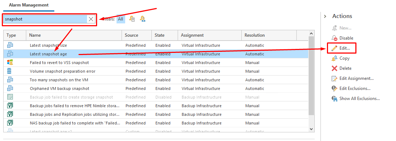The height and width of the screenshot is (141, 396).
Task: Click the New... action
Action: pos(345,28)
